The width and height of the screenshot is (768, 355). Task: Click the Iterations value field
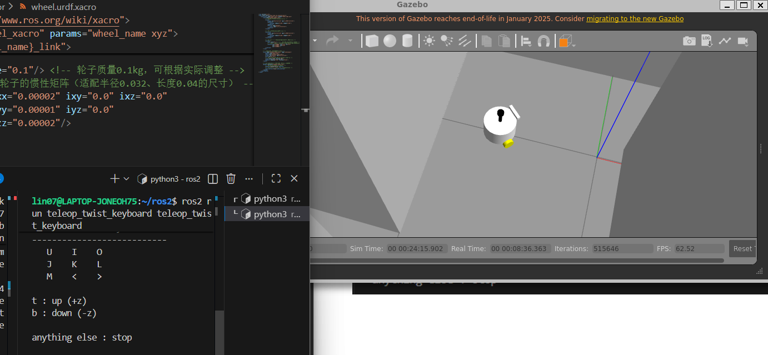621,249
